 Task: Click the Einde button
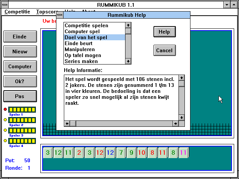click(x=20, y=37)
